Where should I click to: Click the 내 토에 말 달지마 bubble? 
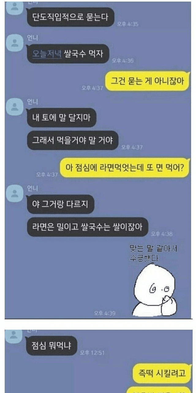(x=61, y=117)
